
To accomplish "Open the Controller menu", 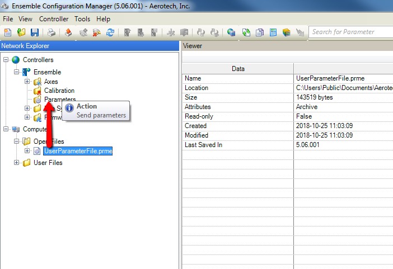I will (x=54, y=19).
